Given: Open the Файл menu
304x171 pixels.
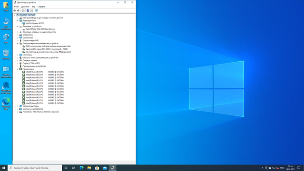Looking at the screenshot, I should [x=16, y=7].
